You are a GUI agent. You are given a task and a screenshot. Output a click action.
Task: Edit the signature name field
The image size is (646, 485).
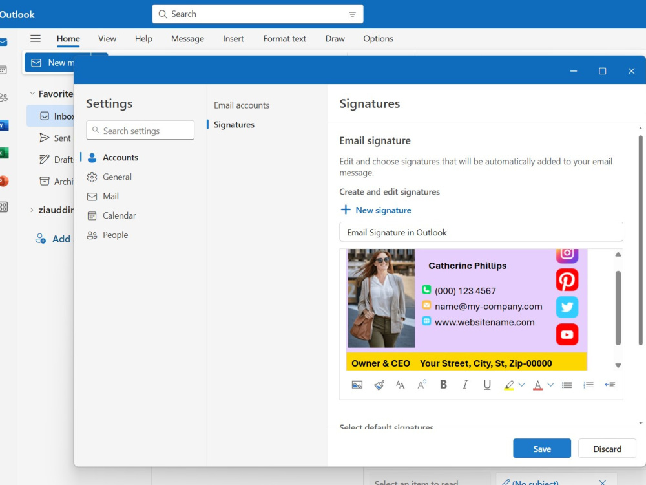pyautogui.click(x=481, y=232)
